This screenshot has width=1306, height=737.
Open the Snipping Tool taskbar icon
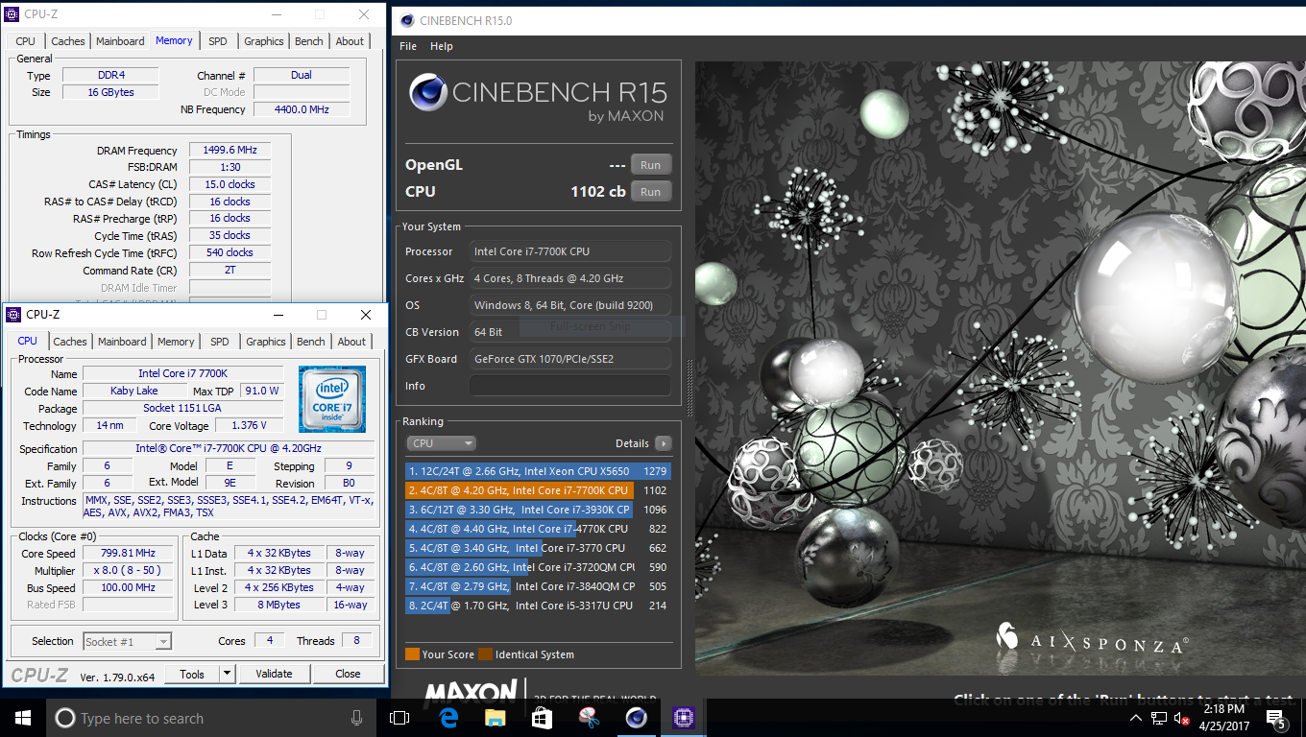589,718
